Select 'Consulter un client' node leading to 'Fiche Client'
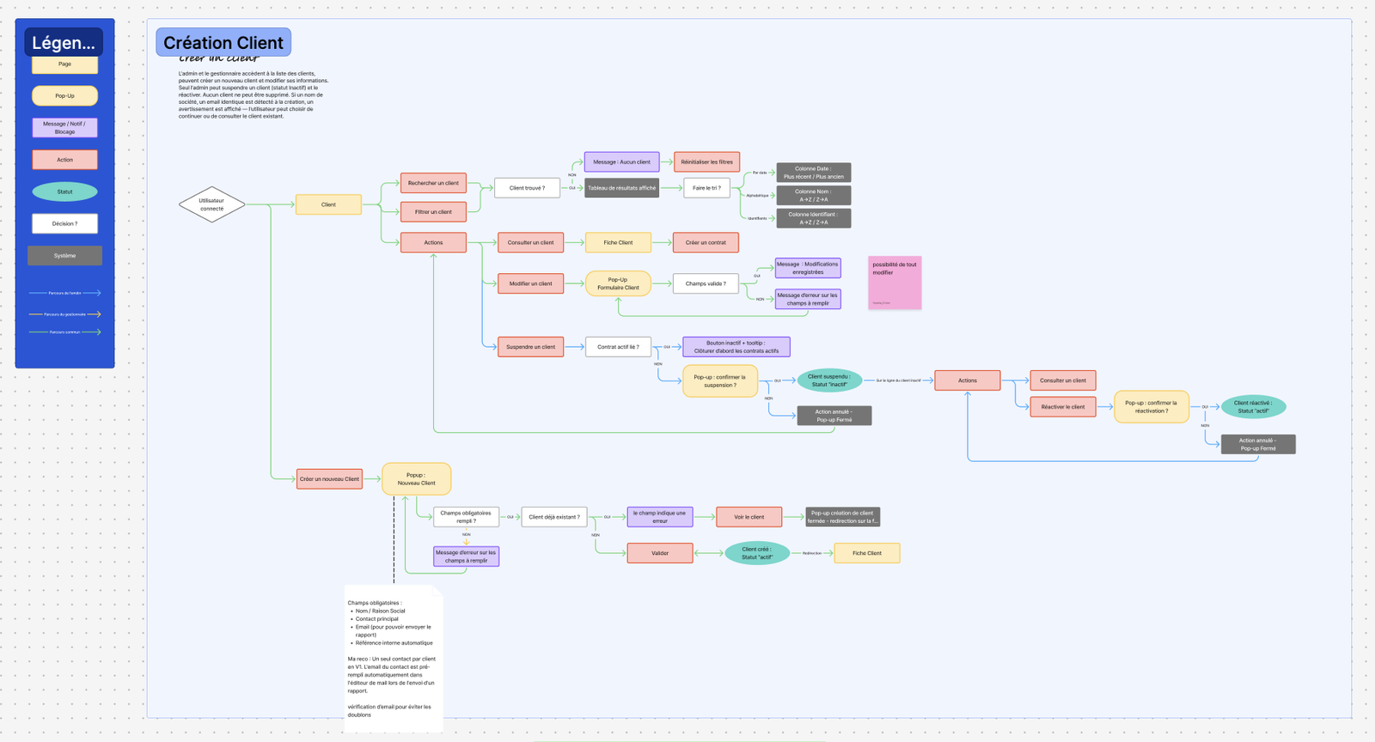Viewport: 1375px width, 742px height. pyautogui.click(x=530, y=242)
